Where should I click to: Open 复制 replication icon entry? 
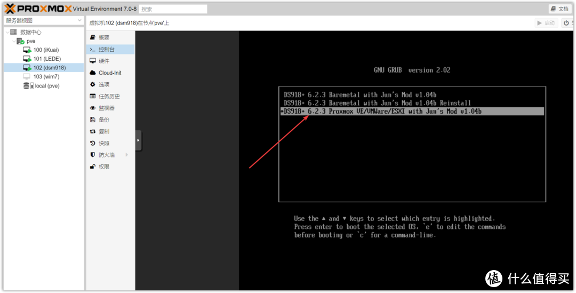[93, 132]
